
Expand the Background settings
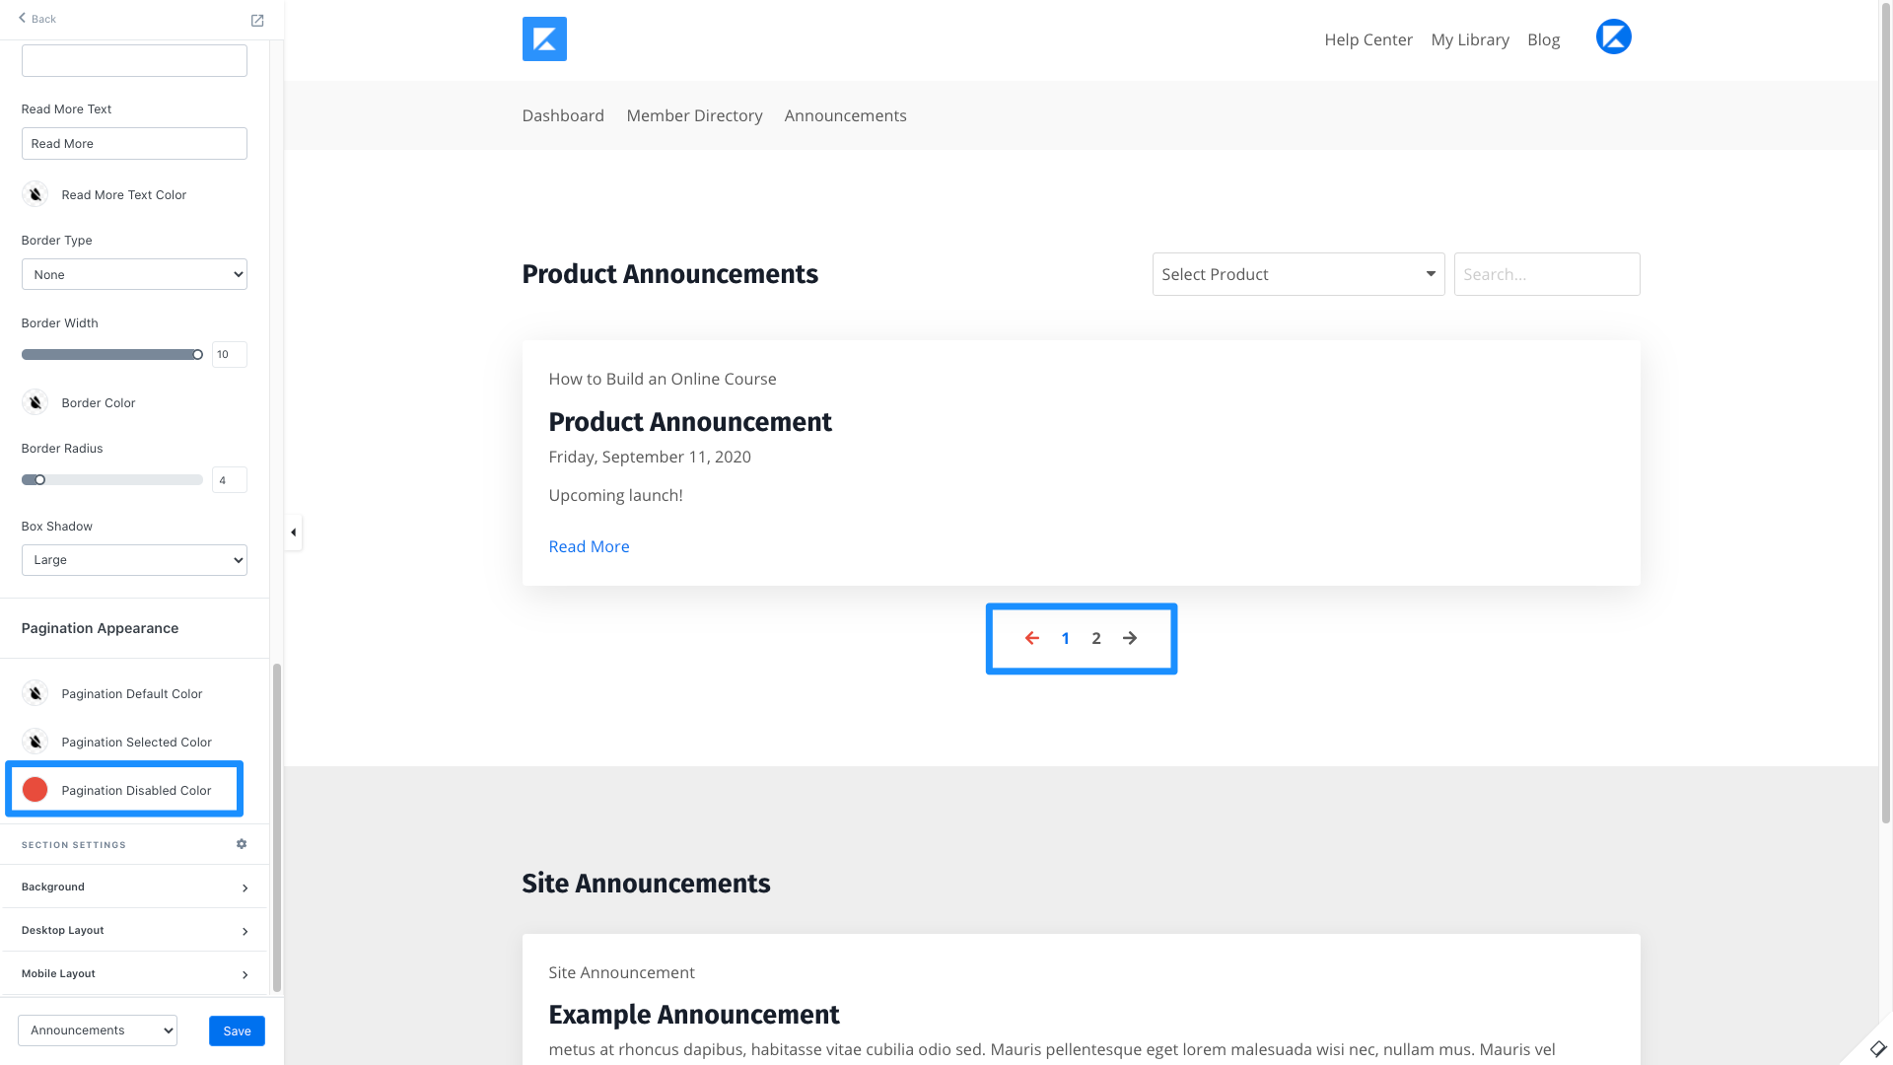point(134,887)
